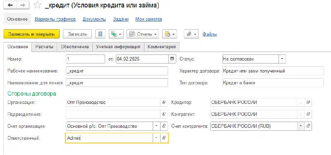Open the Счет контрагента record icon
331x155 pixels.
(308, 126)
